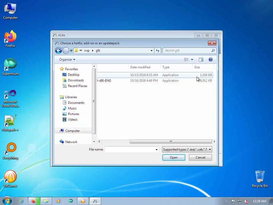The width and height of the screenshot is (273, 205).
Task: Click the Cancel button
Action: point(200,157)
